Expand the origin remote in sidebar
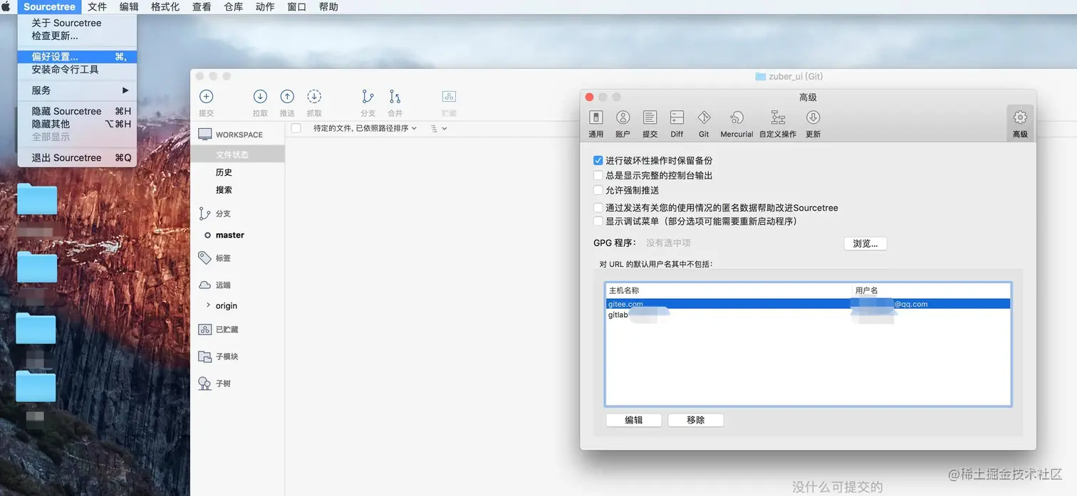 (x=208, y=305)
